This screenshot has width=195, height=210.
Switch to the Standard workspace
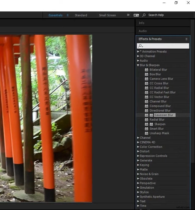81,15
